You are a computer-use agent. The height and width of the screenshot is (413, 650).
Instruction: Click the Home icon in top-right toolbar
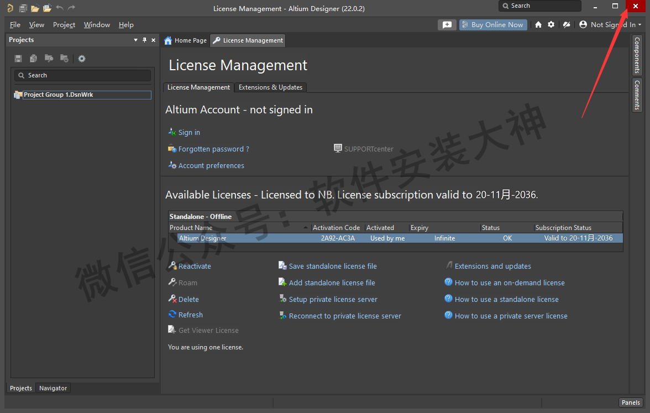538,25
